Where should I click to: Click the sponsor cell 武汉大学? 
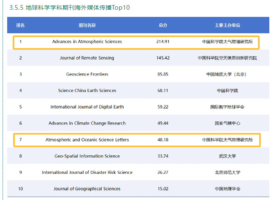[x=227, y=156]
